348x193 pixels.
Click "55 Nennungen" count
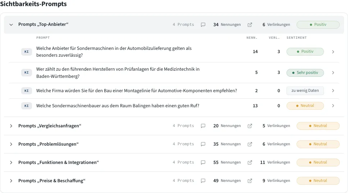[227, 163]
